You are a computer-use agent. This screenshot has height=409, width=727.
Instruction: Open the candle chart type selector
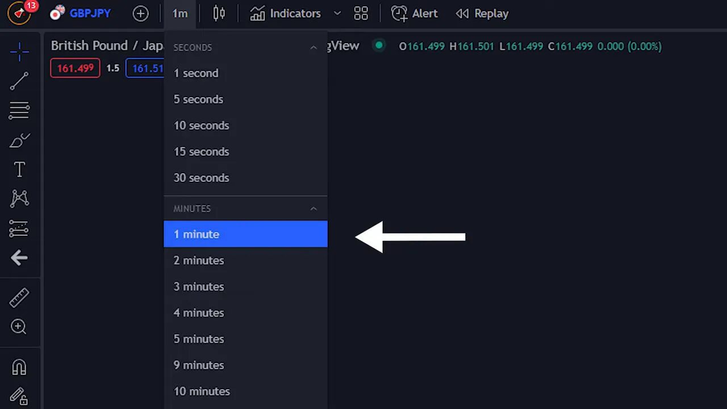[x=219, y=13]
